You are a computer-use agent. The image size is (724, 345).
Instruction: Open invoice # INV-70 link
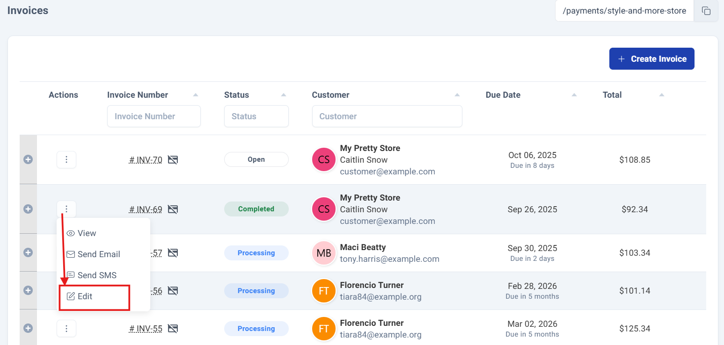pyautogui.click(x=146, y=160)
